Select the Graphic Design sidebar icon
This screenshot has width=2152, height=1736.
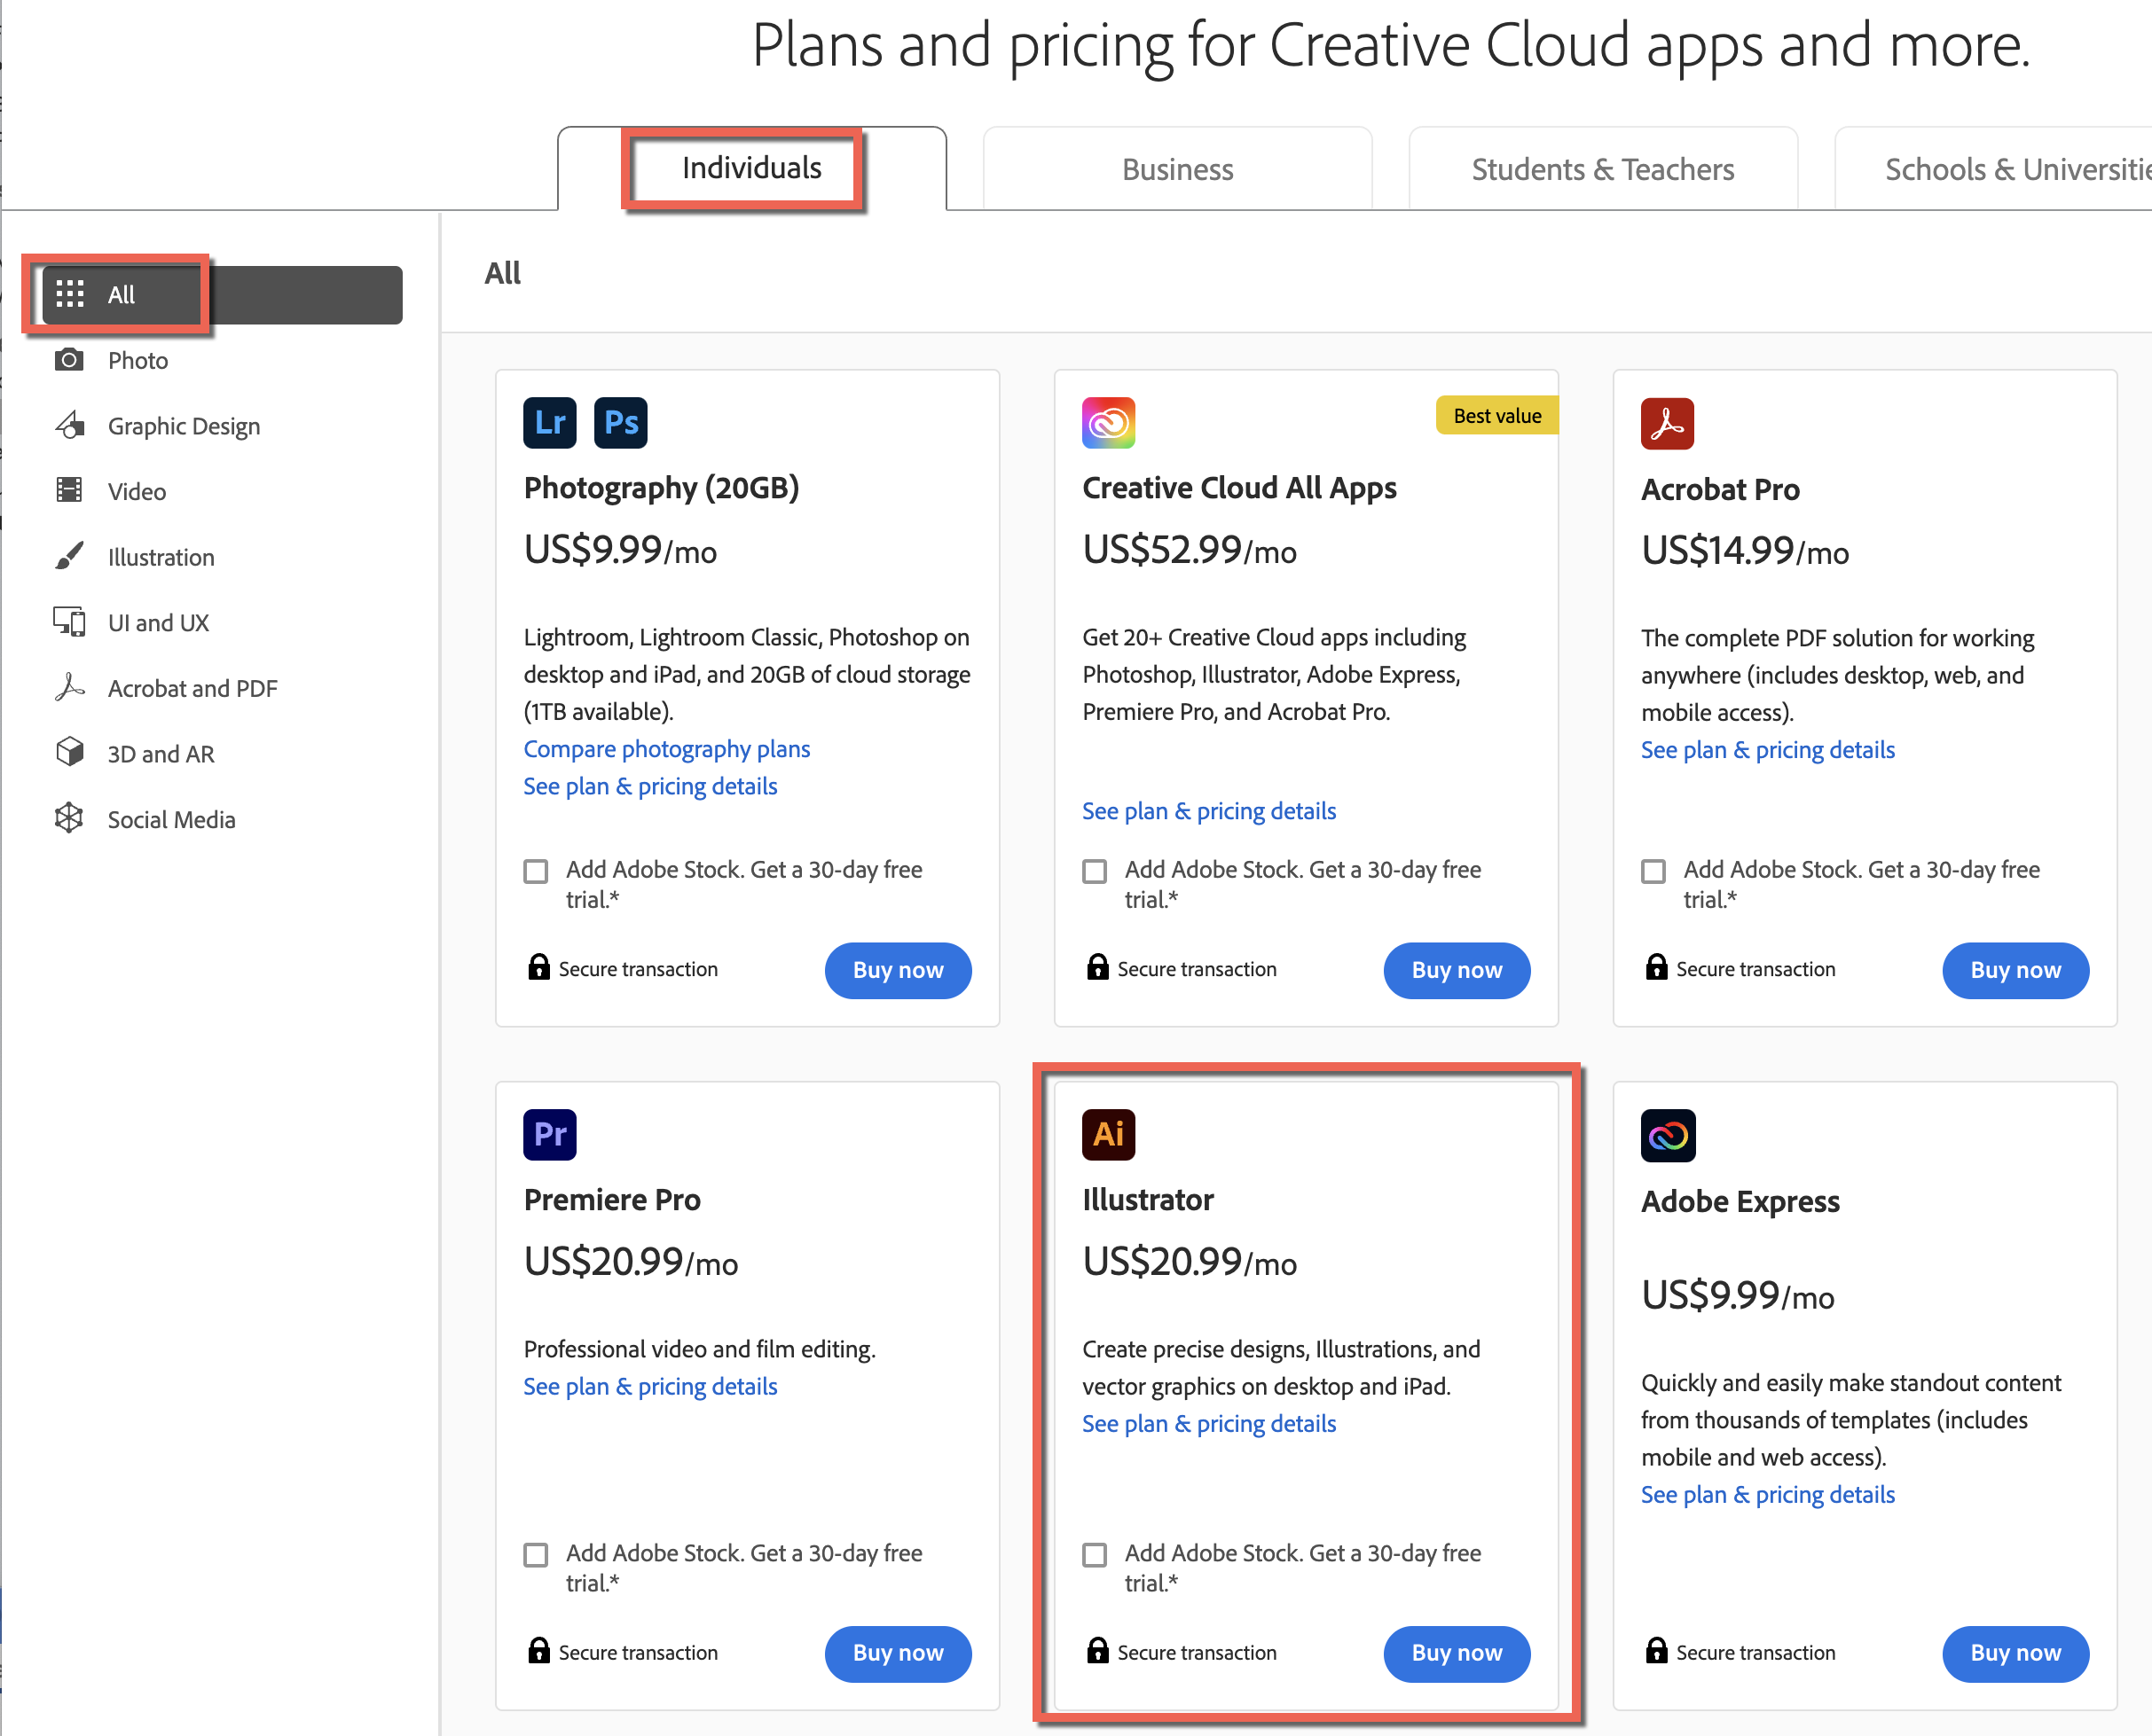pyautogui.click(x=70, y=425)
